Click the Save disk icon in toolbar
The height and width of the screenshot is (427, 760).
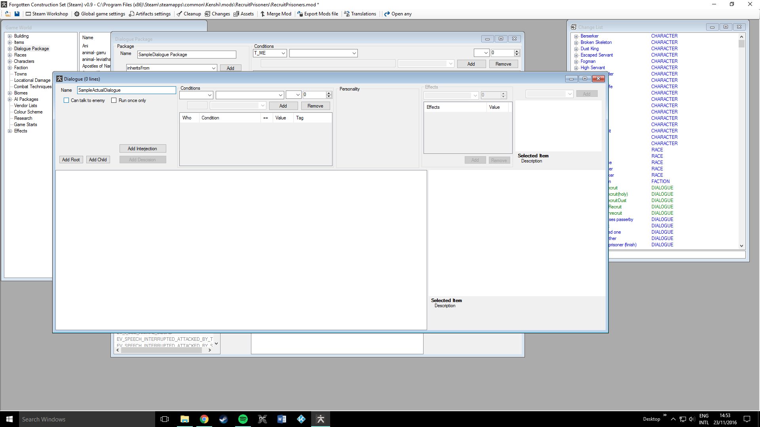point(17,14)
